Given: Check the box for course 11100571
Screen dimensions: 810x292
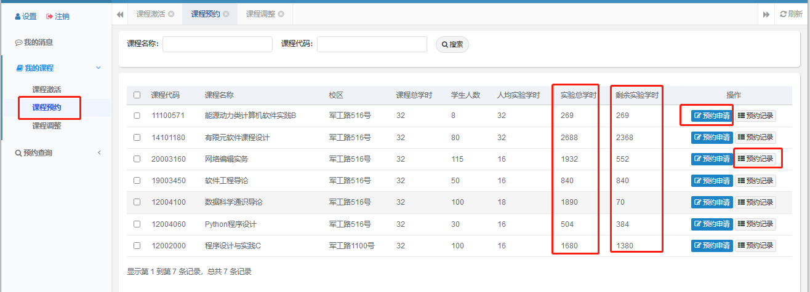Looking at the screenshot, I should pos(137,116).
